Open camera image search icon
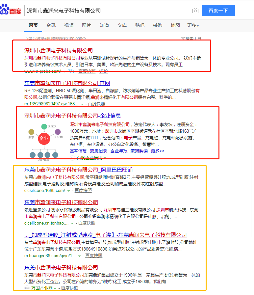 tap(195, 11)
